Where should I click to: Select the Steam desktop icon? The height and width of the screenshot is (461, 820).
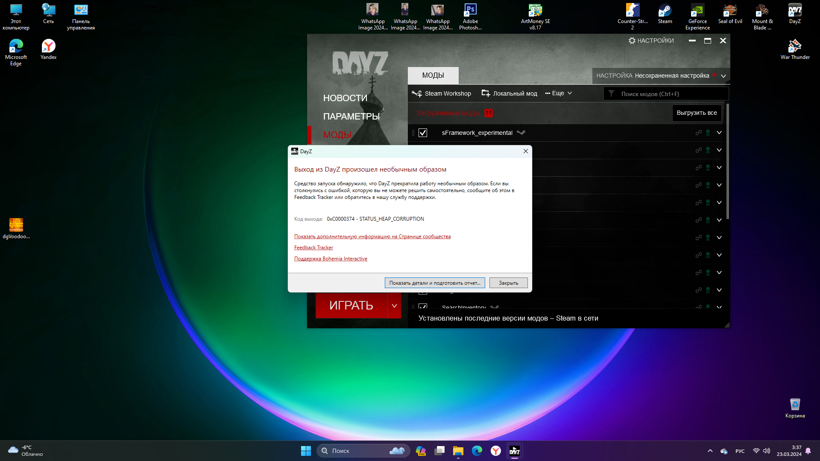click(x=665, y=14)
